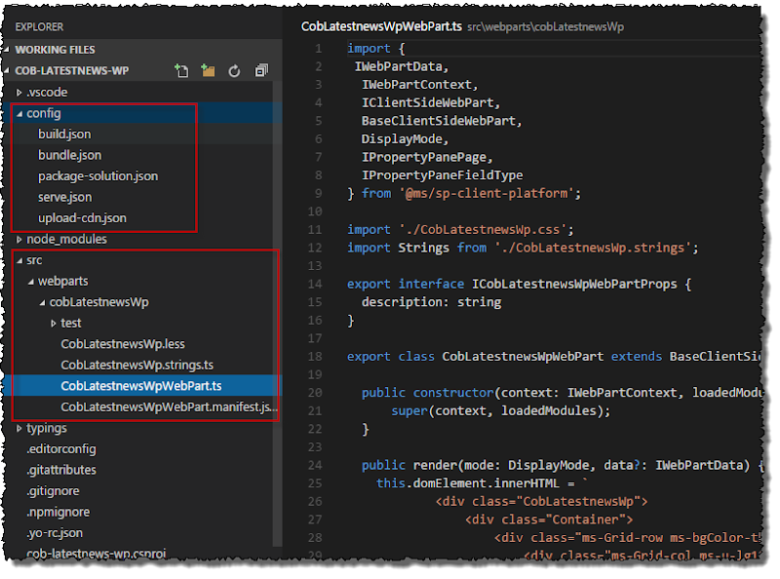
Task: Open bundle.json file
Action: pos(69,155)
